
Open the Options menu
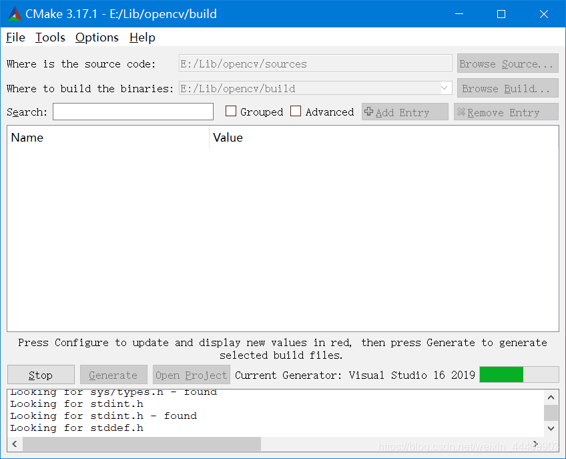click(x=97, y=37)
